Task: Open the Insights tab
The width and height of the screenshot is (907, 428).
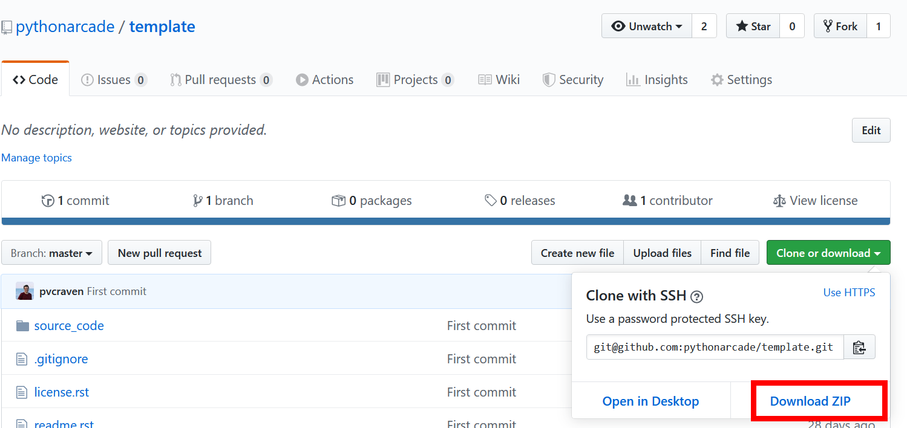Action: coord(657,80)
